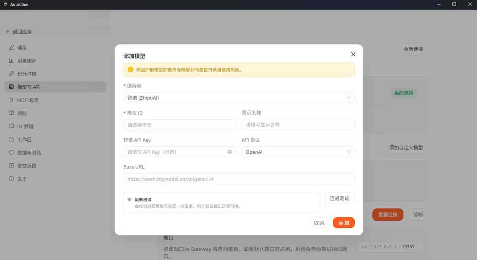The height and width of the screenshot is (260, 477).
Task: Open IM 频道 menu item
Action: point(55,126)
